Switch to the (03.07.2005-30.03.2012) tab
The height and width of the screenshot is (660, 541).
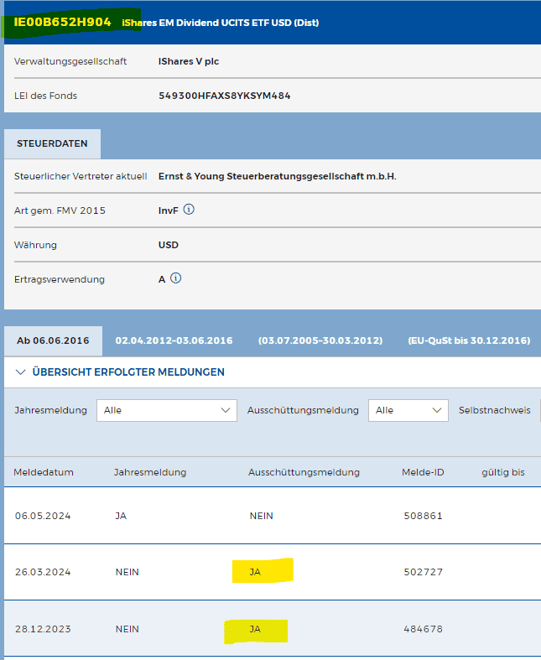(x=320, y=340)
